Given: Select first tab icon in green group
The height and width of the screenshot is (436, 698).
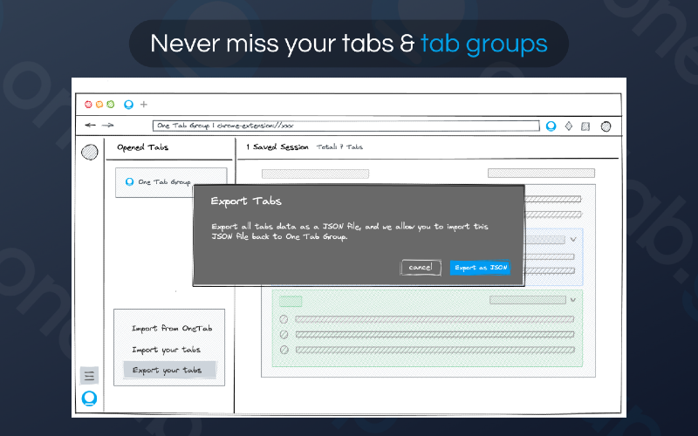Looking at the screenshot, I should click(284, 319).
